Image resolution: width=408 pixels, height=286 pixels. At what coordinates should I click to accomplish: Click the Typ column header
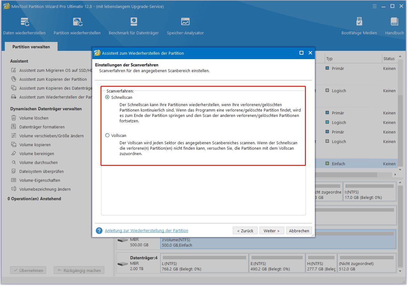click(x=353, y=58)
